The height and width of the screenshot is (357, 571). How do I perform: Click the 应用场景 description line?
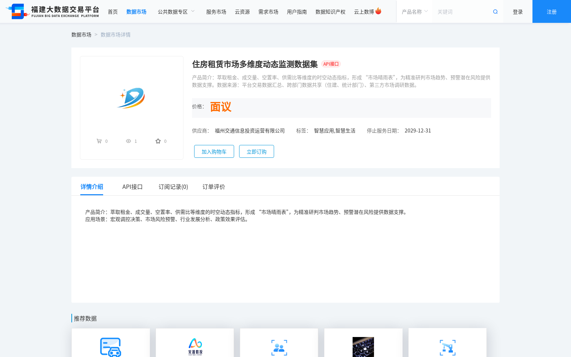[167, 219]
